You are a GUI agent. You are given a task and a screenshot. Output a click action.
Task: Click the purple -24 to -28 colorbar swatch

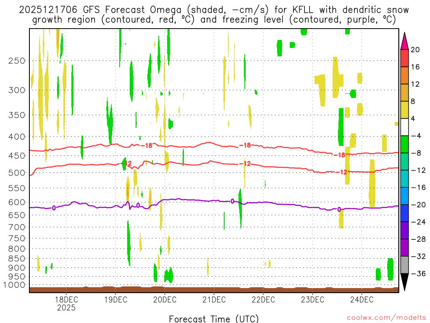[404, 230]
